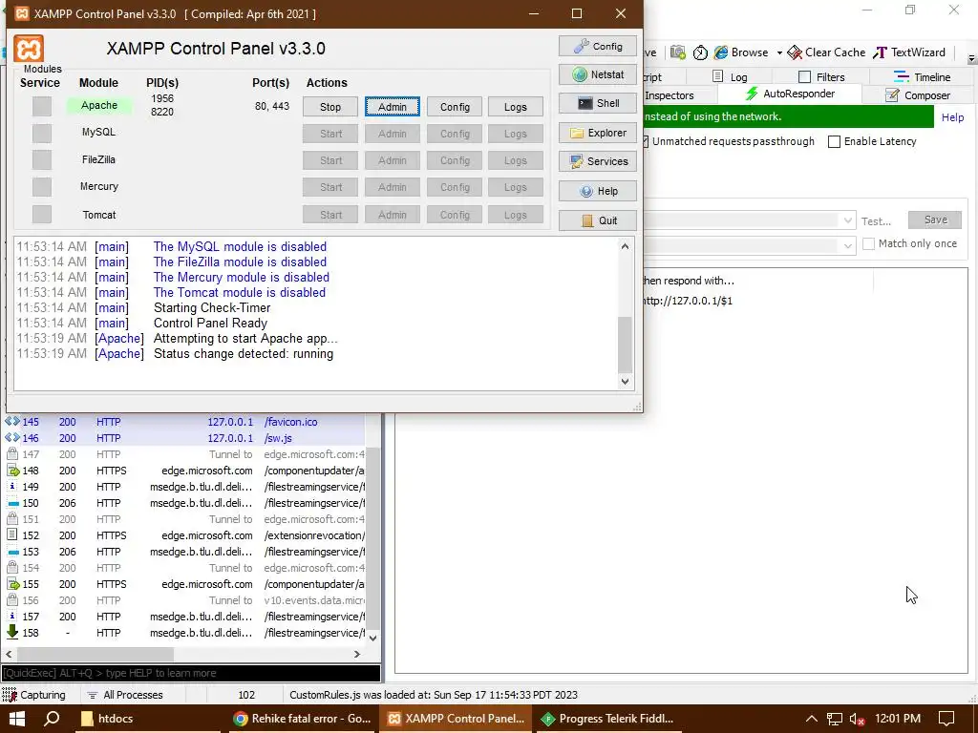
Task: Open TextWizard in Fiddler
Action: pyautogui.click(x=909, y=52)
